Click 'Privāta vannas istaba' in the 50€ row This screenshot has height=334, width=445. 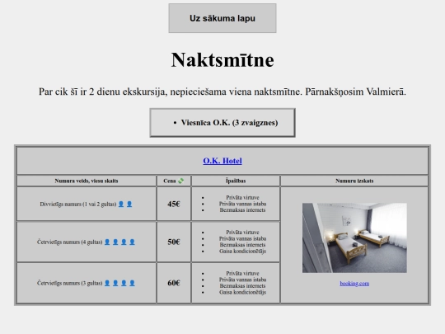point(242,238)
